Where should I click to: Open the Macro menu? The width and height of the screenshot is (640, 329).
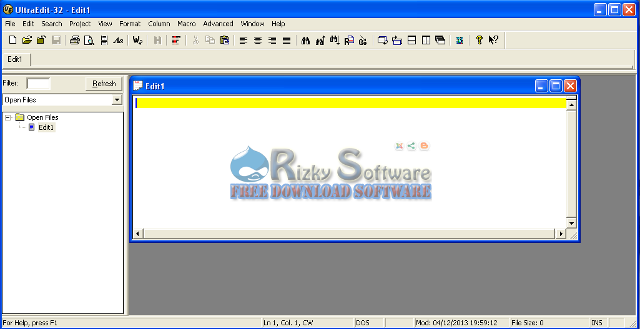pyautogui.click(x=187, y=24)
